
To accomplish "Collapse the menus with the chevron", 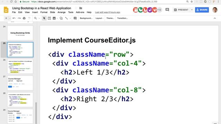I will 215,18.
